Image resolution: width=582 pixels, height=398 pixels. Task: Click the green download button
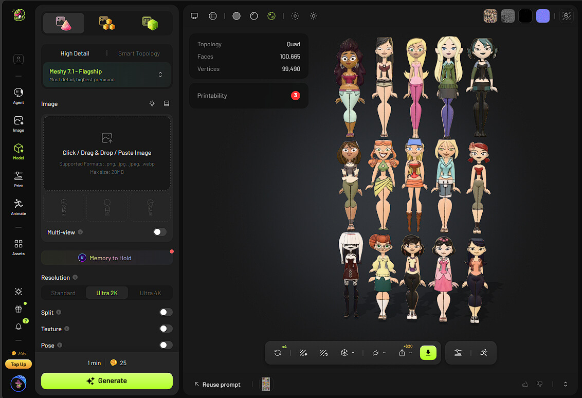(x=428, y=353)
